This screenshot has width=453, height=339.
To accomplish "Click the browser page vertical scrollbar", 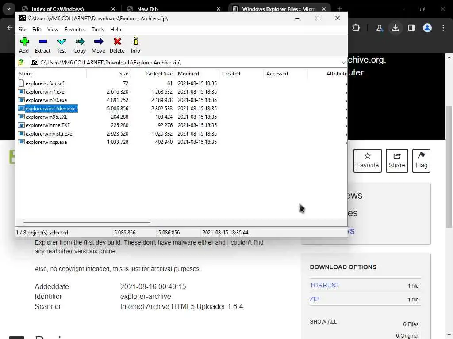I will pyautogui.click(x=449, y=167).
